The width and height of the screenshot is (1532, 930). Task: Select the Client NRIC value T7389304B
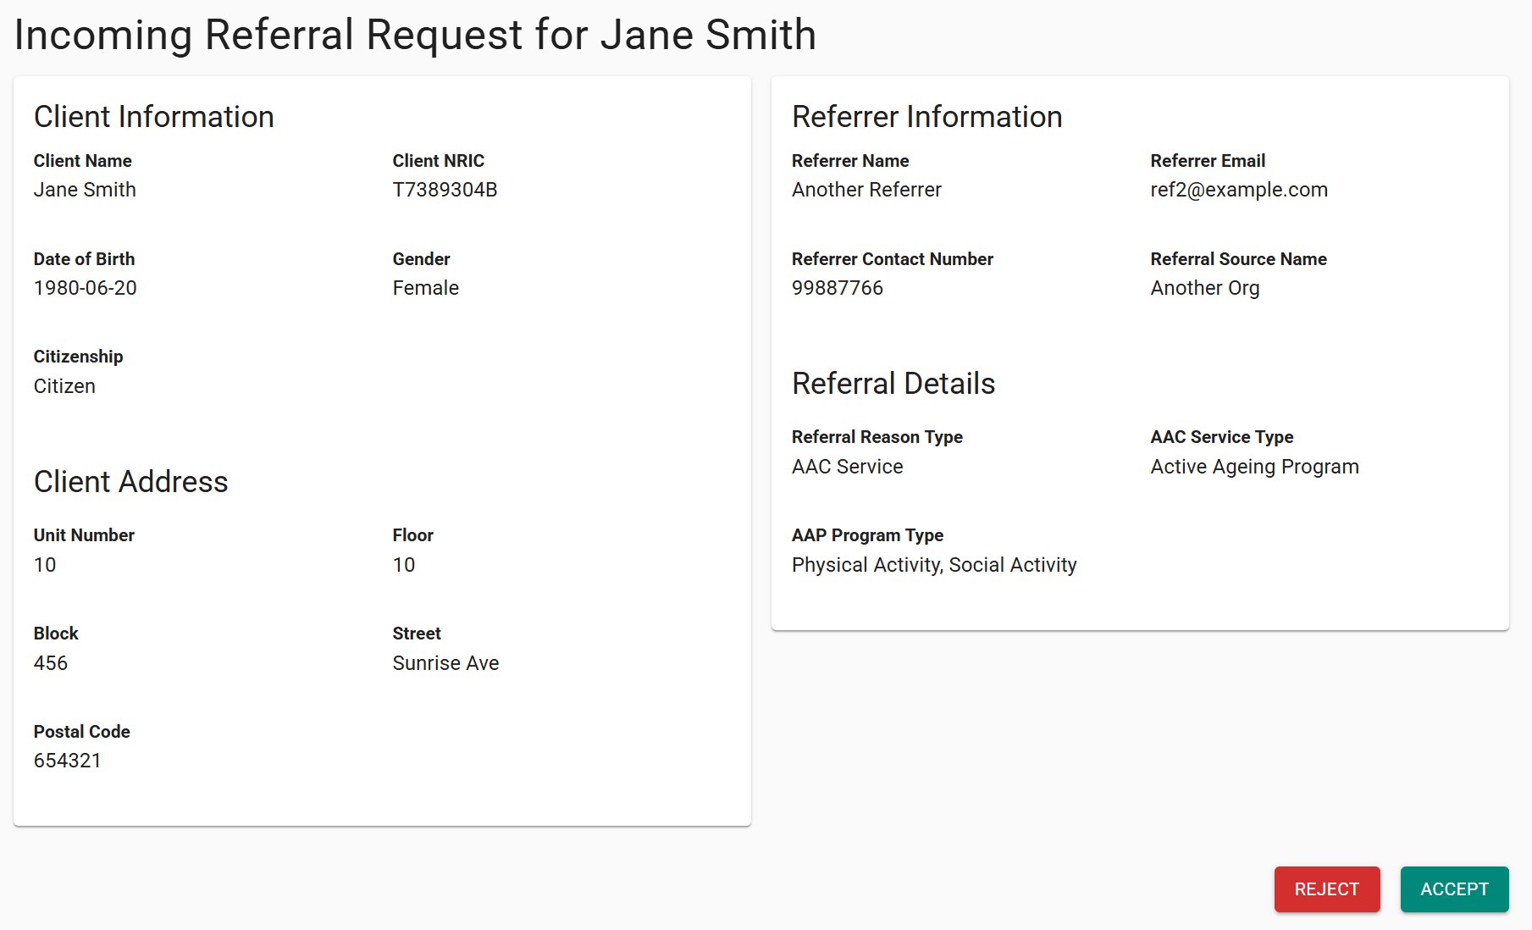point(445,190)
